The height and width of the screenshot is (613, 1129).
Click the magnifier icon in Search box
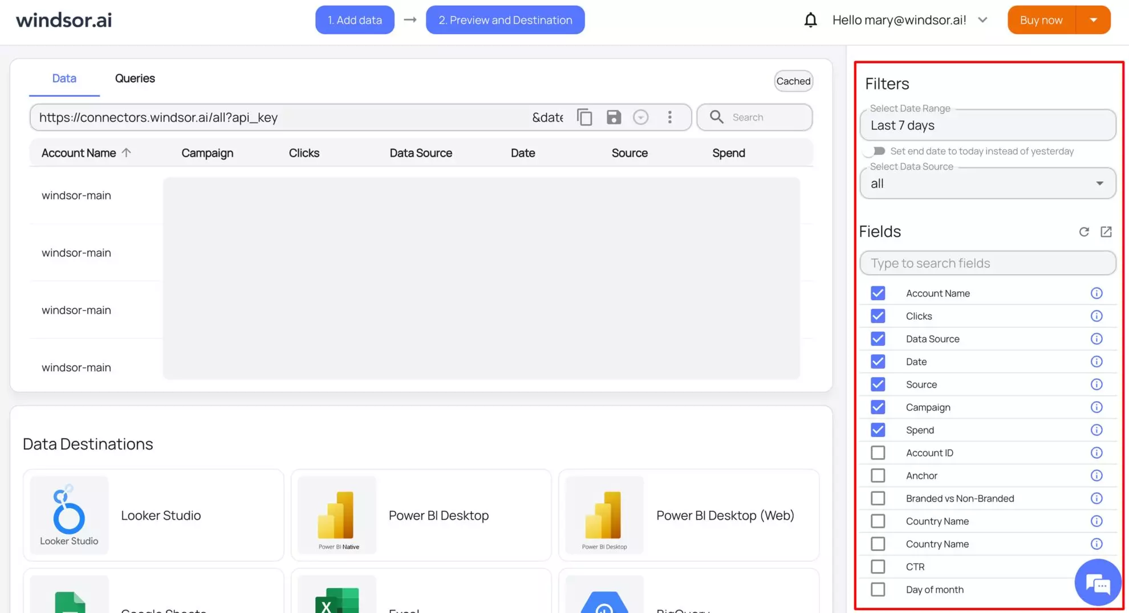click(x=717, y=117)
